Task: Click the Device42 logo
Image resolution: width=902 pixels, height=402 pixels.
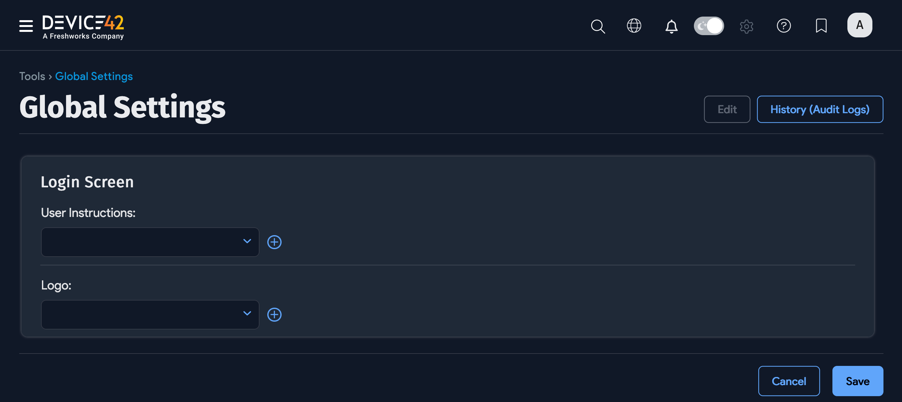Action: [83, 26]
